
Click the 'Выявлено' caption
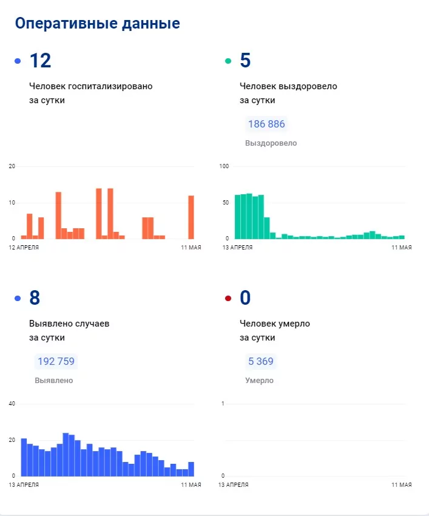tap(54, 381)
